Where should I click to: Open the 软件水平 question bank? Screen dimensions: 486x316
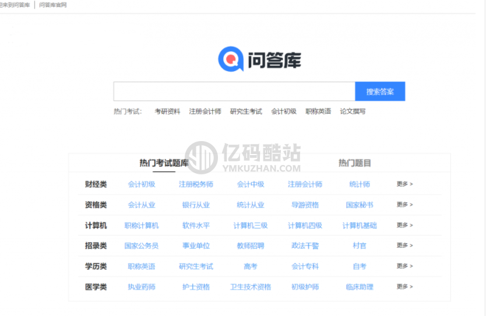point(196,226)
